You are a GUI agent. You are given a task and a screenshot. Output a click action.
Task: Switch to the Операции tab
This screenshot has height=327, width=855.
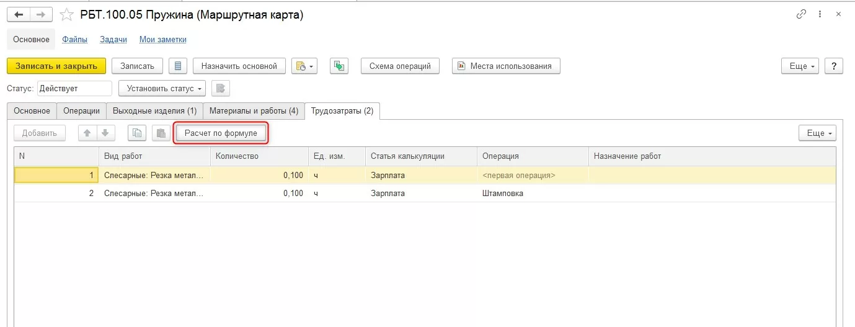(x=81, y=111)
